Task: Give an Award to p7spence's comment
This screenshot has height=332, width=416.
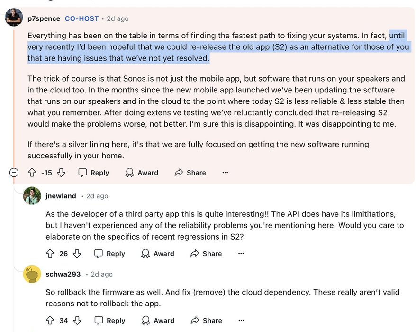Action: tap(142, 173)
